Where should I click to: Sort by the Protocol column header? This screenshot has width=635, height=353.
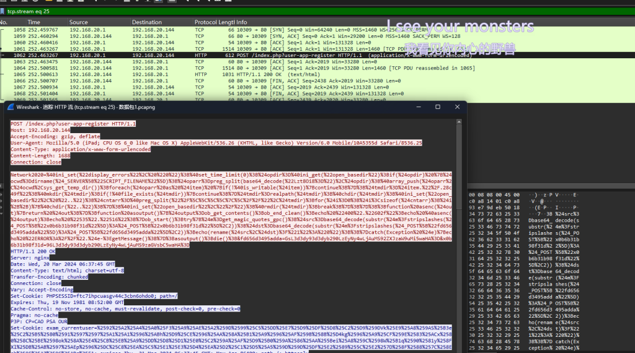click(x=207, y=22)
